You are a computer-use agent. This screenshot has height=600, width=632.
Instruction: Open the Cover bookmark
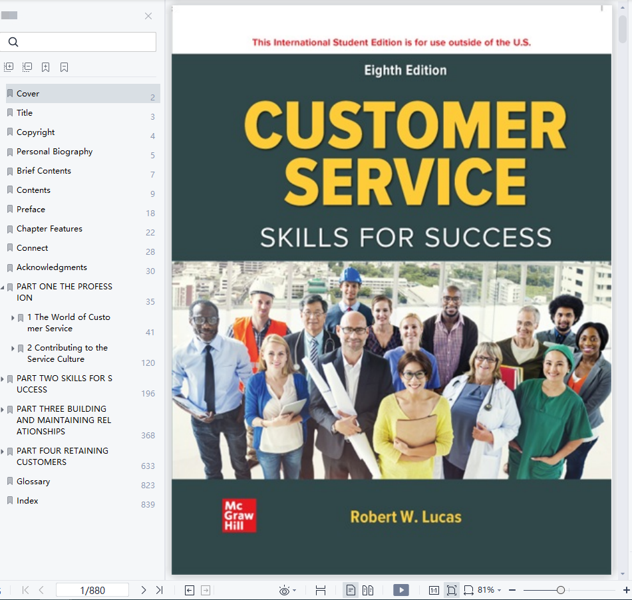(x=83, y=94)
